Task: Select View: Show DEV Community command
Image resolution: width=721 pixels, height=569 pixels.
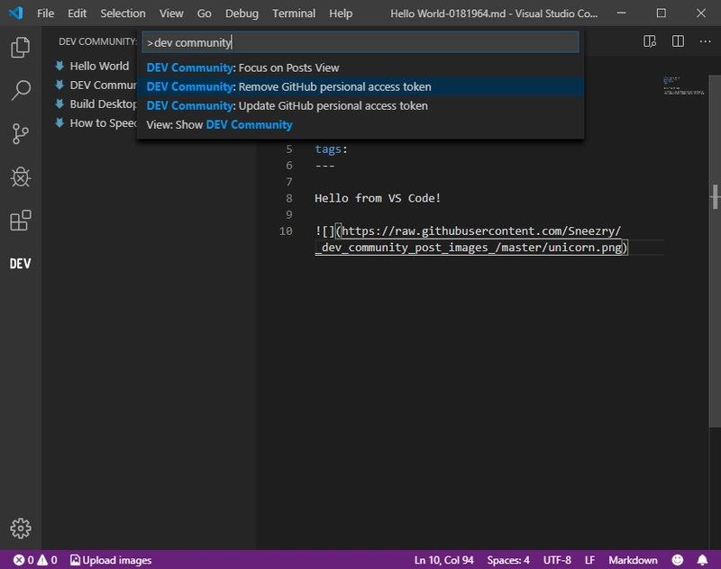Action: coord(360,124)
